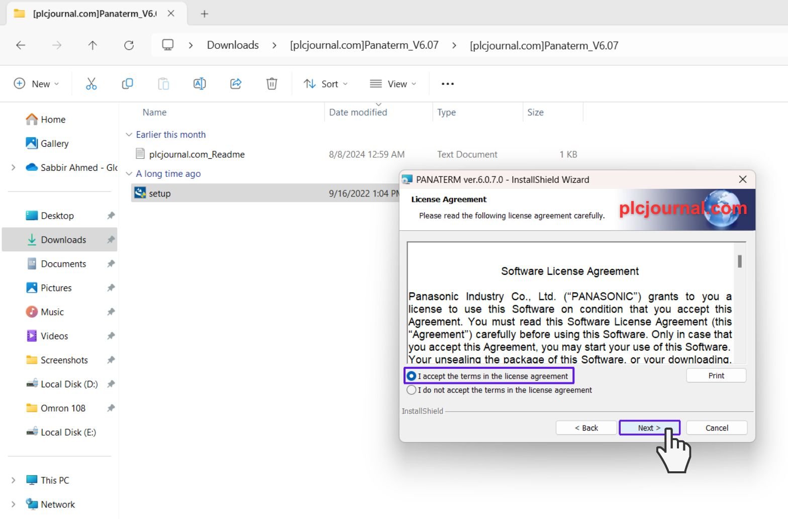Click the Desktop icon in sidebar
Image resolution: width=788 pixels, height=519 pixels.
click(32, 216)
